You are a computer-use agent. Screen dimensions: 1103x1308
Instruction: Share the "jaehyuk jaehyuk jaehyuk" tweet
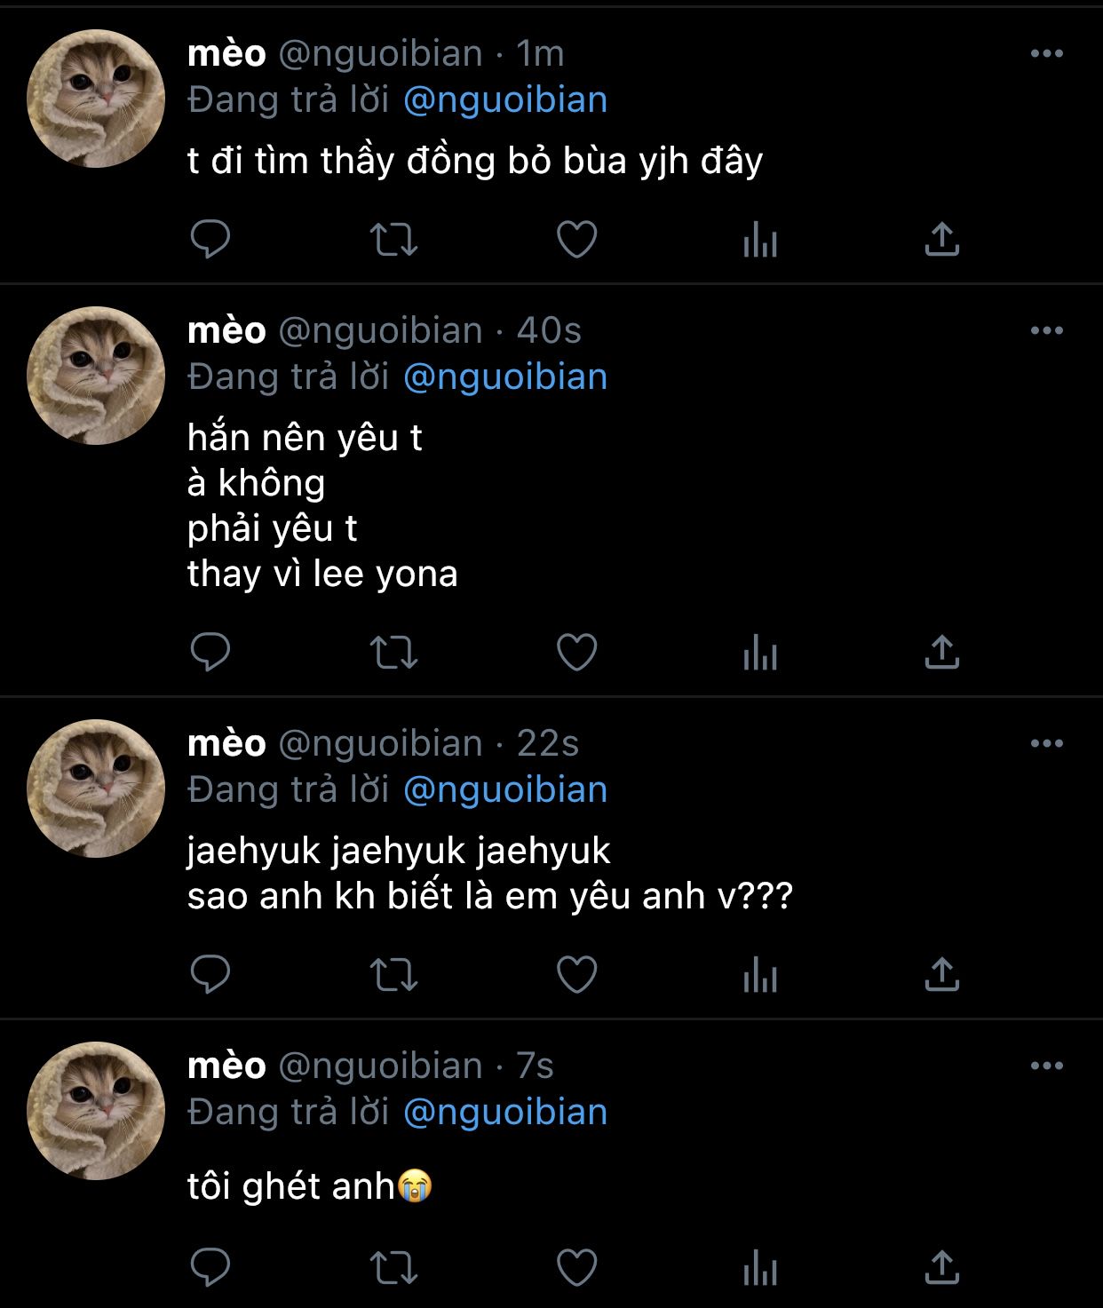point(942,975)
